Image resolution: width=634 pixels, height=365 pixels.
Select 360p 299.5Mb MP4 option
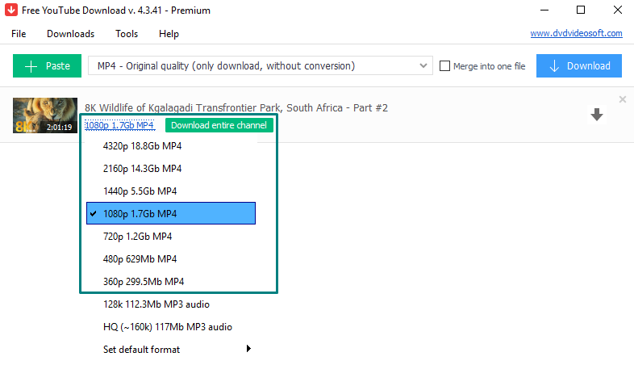171,282
